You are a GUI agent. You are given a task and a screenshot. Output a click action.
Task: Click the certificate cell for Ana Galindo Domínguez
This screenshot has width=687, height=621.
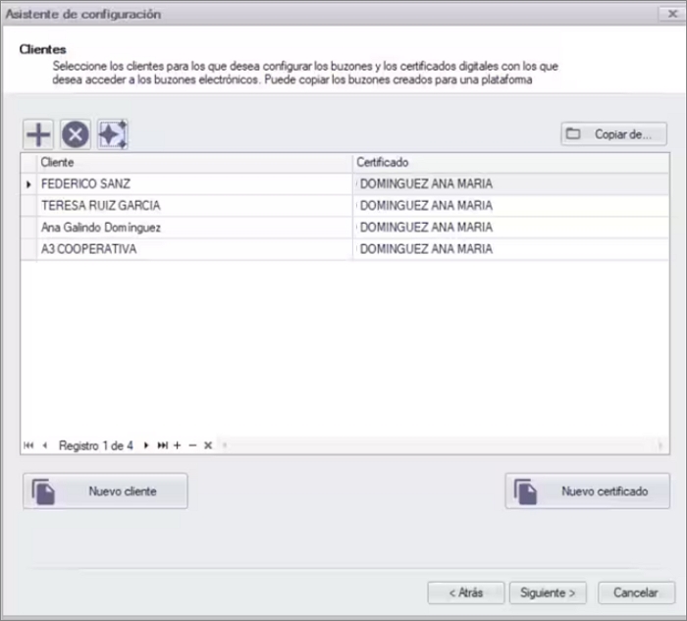click(x=511, y=228)
